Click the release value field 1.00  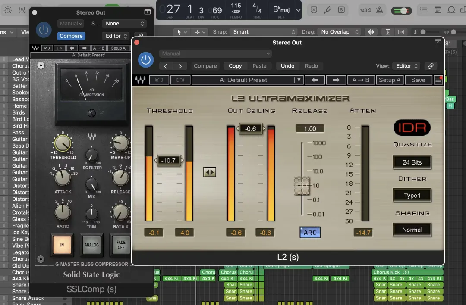tap(310, 128)
